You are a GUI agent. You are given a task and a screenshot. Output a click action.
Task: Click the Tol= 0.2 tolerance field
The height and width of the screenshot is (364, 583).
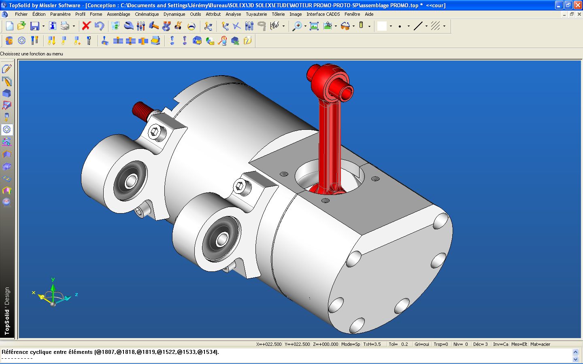pos(398,344)
